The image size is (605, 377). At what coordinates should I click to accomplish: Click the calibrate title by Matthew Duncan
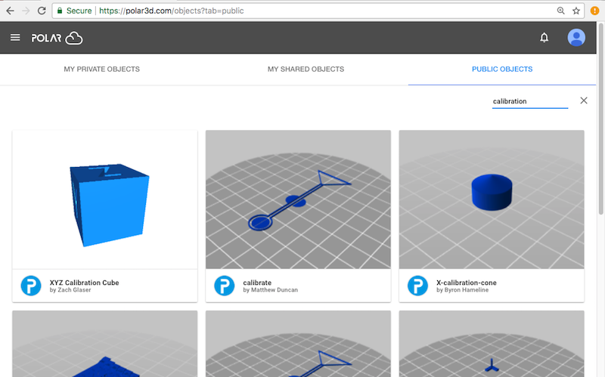point(257,283)
